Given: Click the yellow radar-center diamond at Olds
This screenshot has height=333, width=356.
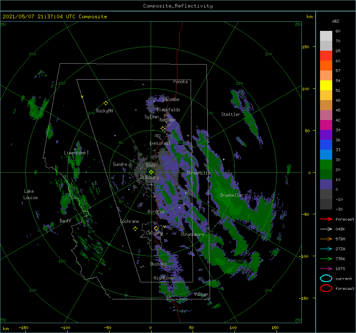Looking at the screenshot, I should coord(151,172).
